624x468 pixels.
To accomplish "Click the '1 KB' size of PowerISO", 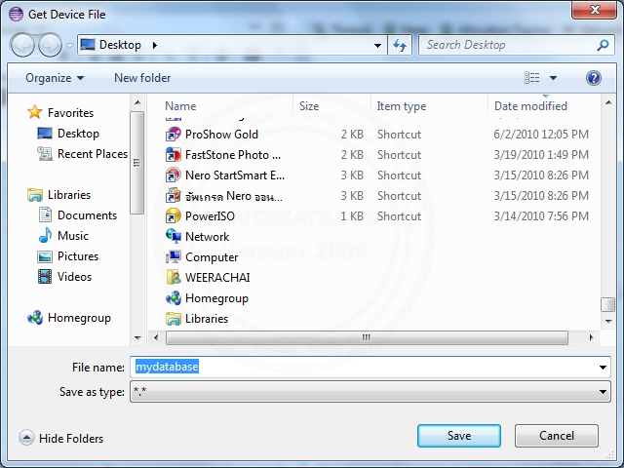I will pos(352,216).
